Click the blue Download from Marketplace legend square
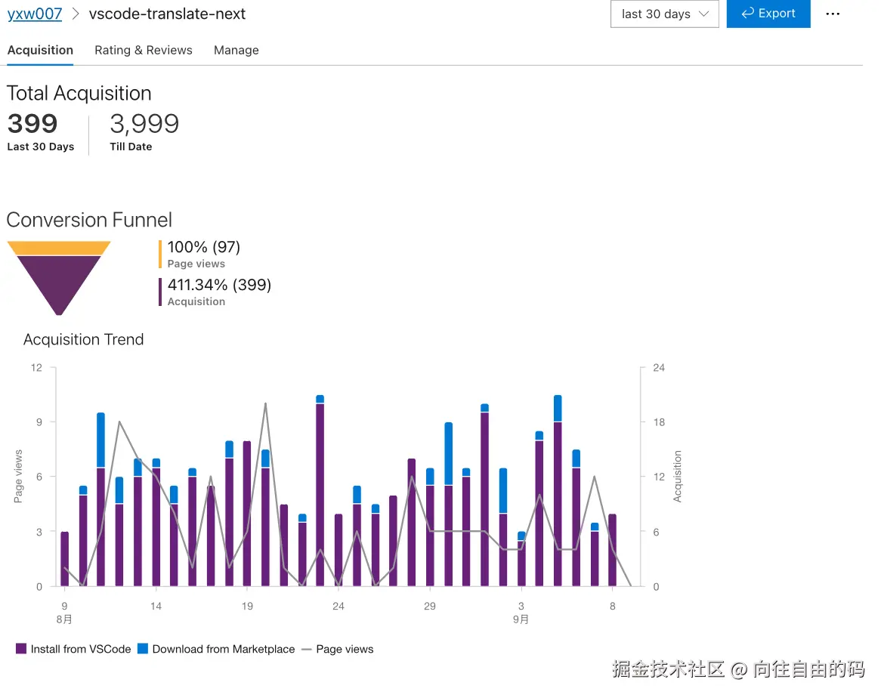Screen dimensions: 884x698 [144, 649]
